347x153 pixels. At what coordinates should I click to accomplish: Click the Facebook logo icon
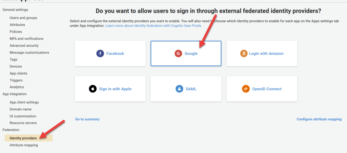pyautogui.click(x=100, y=53)
